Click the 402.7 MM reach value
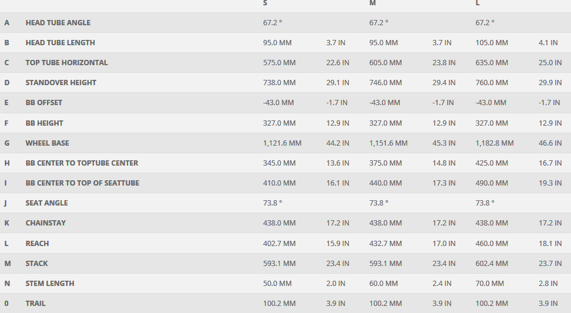Viewport: 571px width, 313px height. coord(279,244)
